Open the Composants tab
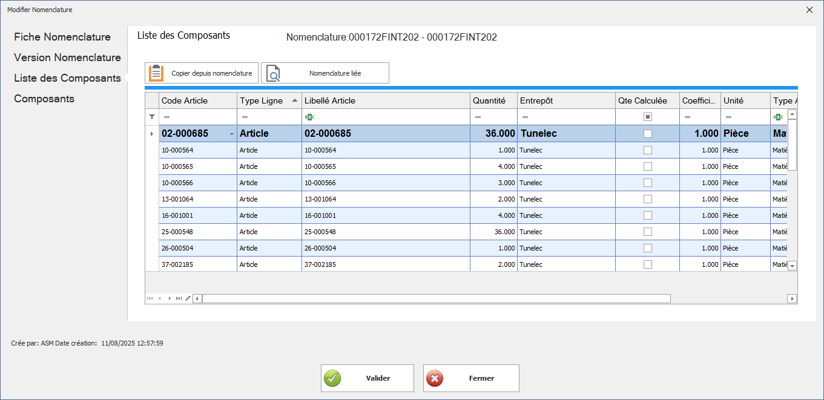The width and height of the screenshot is (824, 400). click(44, 99)
